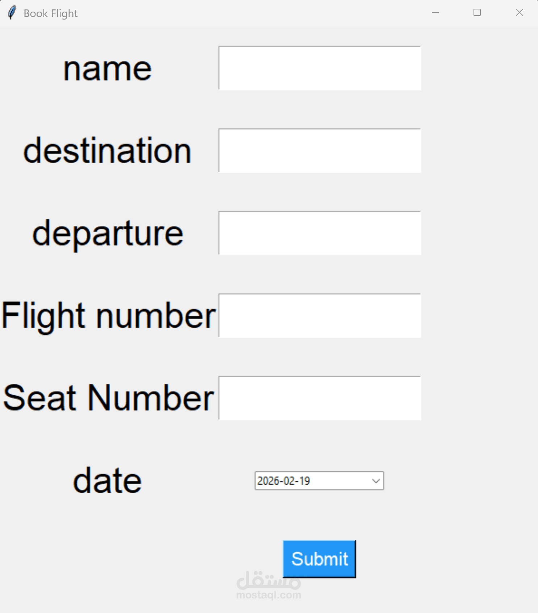
Task: Select the departure entry field
Action: [x=320, y=233]
